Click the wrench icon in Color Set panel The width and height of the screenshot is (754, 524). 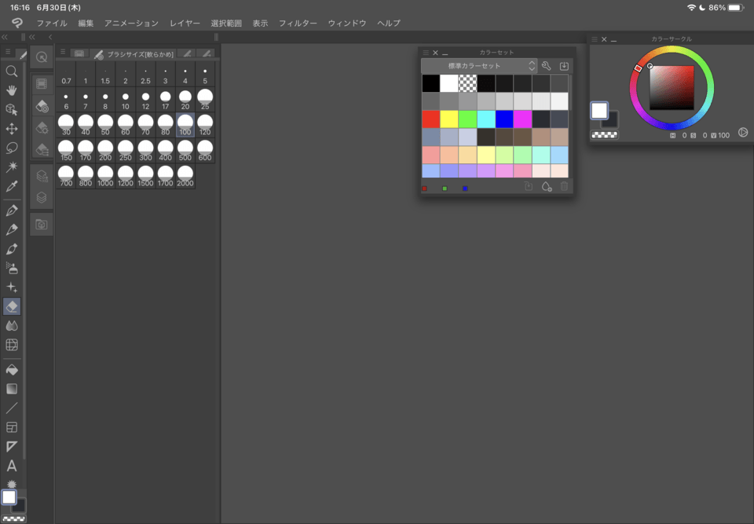[547, 66]
